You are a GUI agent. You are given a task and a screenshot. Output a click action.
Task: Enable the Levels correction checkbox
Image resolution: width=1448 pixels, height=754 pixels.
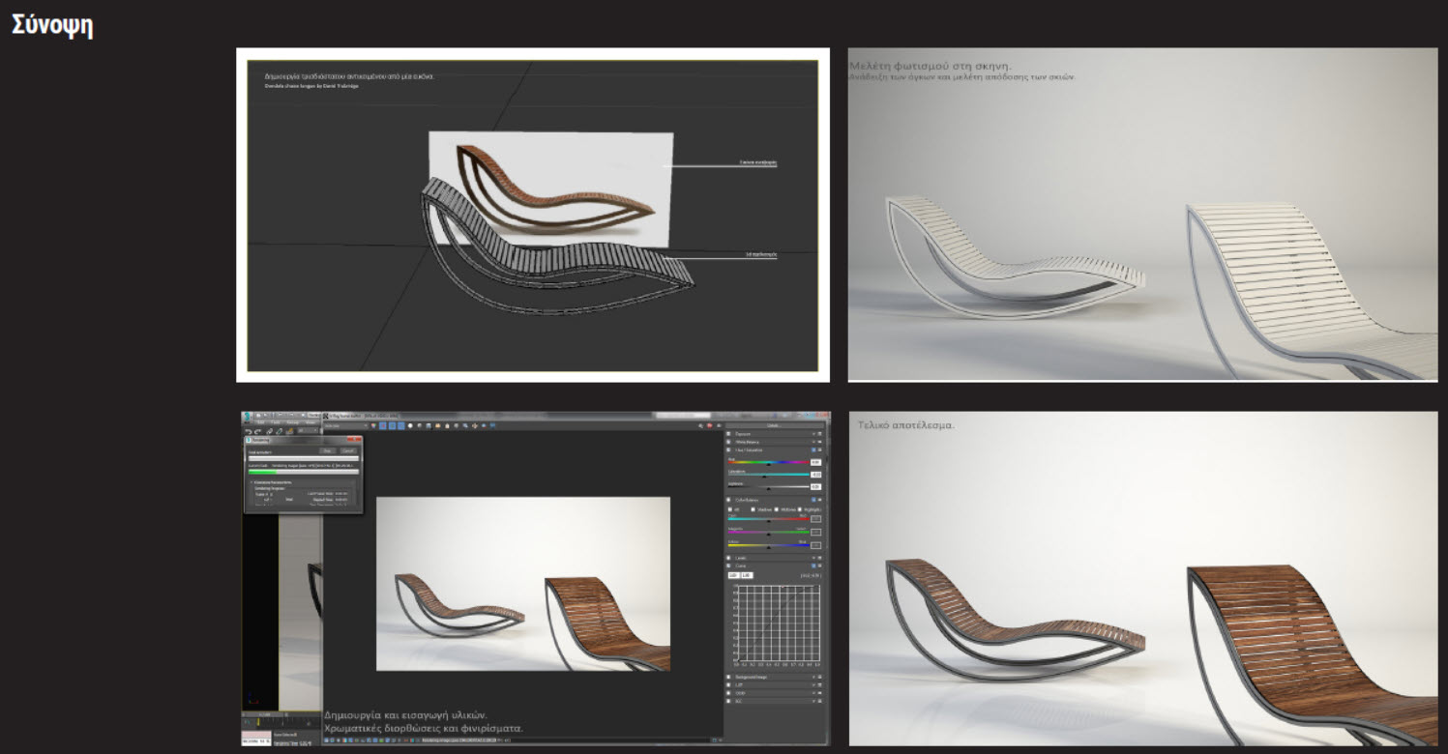(x=728, y=558)
